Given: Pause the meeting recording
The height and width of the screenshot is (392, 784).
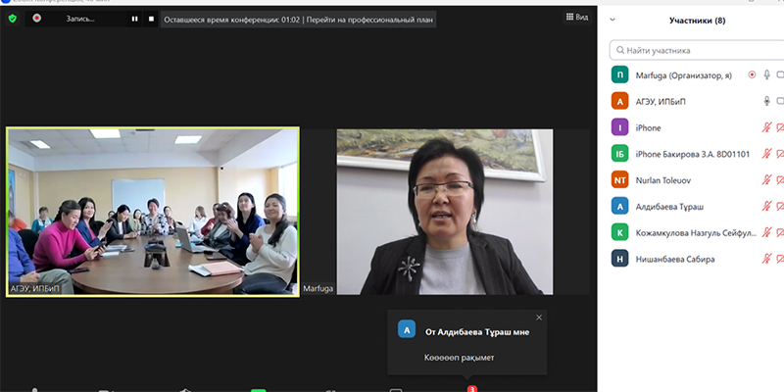Looking at the screenshot, I should 134,19.
